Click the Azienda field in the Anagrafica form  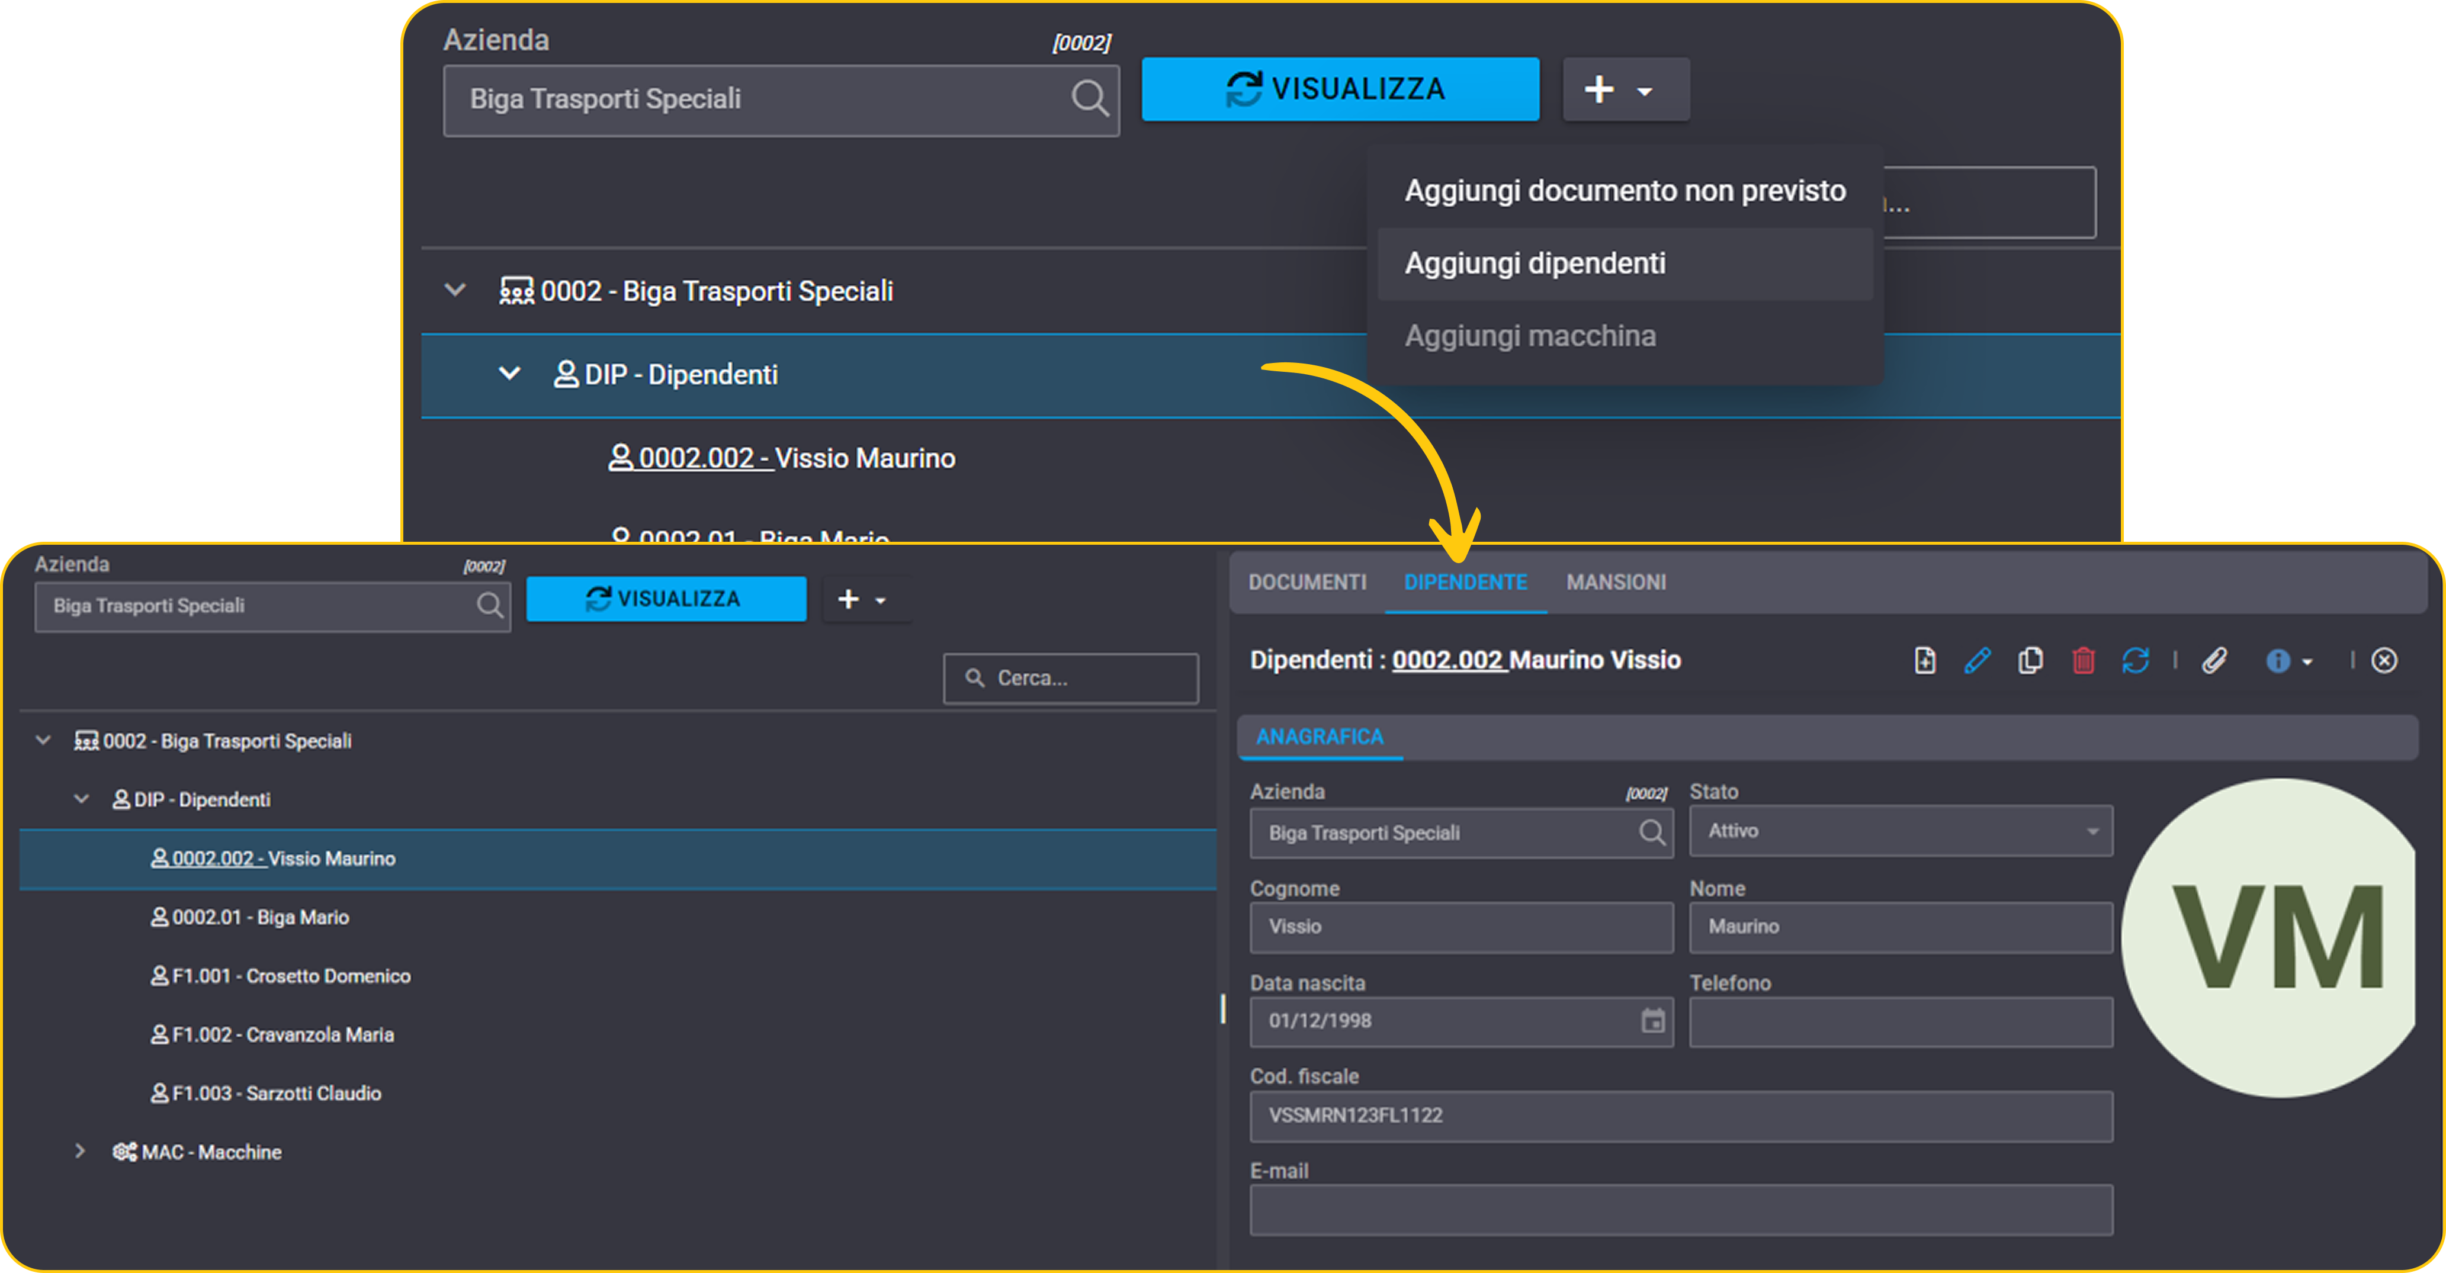(1461, 834)
